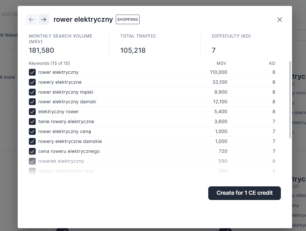Click the MSV column header
Screen dimensions: 306x231
point(221,63)
